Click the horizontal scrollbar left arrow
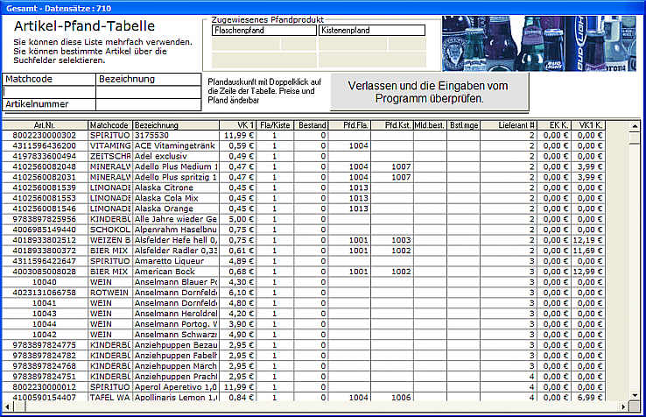This screenshot has width=646, height=417. 7,407
